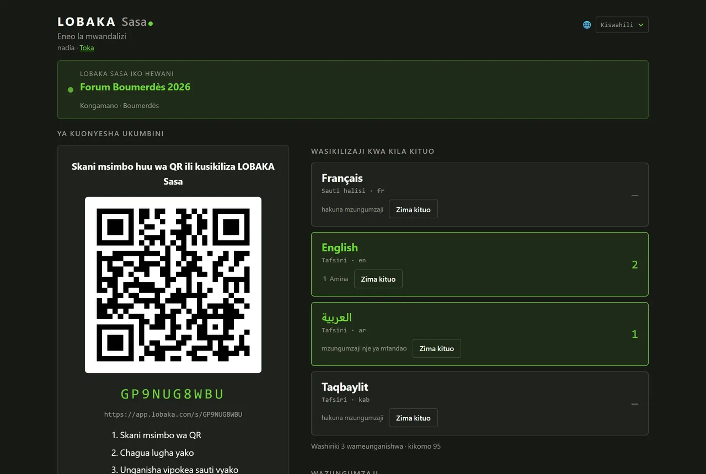
Task: Click Zima kituo for English channel
Action: 378,279
